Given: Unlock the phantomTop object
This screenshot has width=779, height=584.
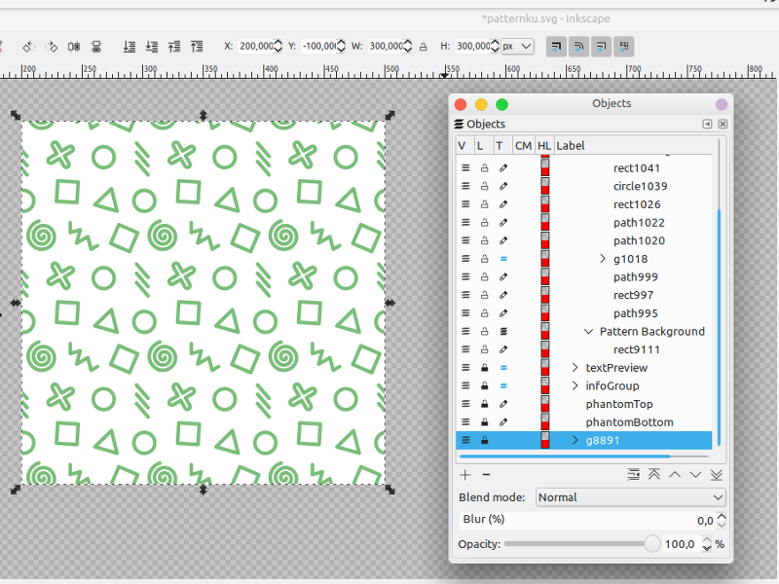Looking at the screenshot, I should point(482,403).
